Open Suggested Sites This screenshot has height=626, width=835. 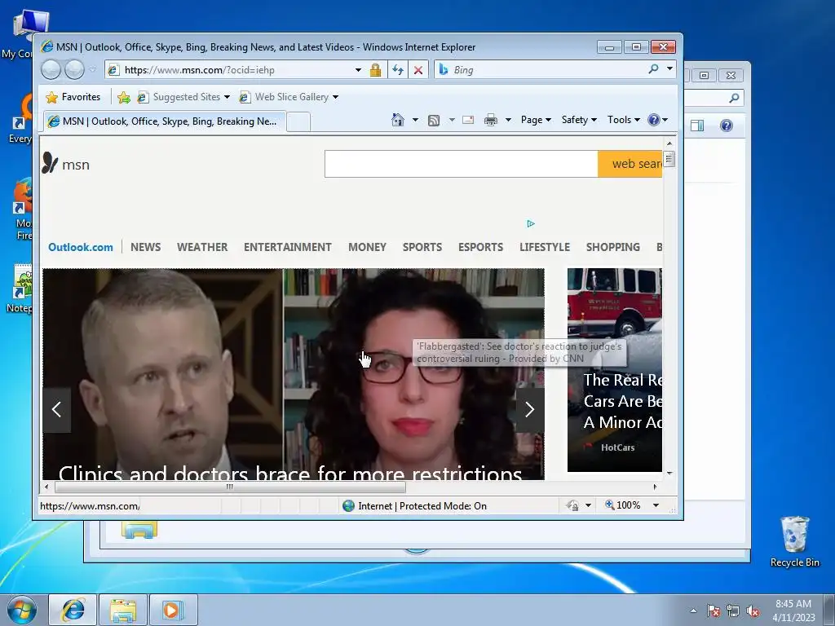pos(183,97)
